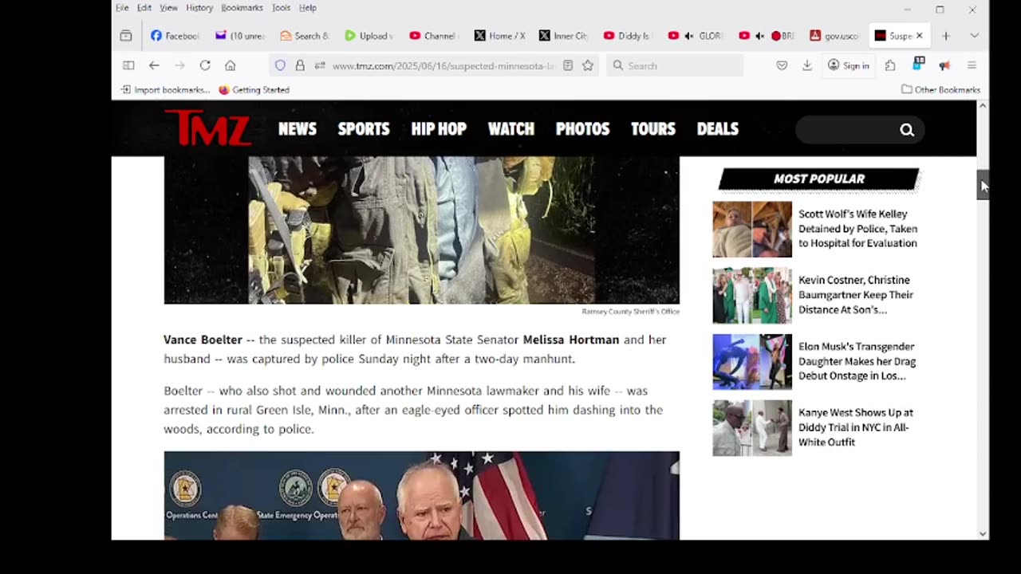
Task: Open Getting Started bookmark
Action: (x=254, y=90)
